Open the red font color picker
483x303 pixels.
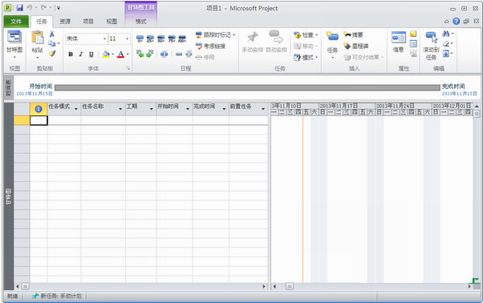coord(121,54)
